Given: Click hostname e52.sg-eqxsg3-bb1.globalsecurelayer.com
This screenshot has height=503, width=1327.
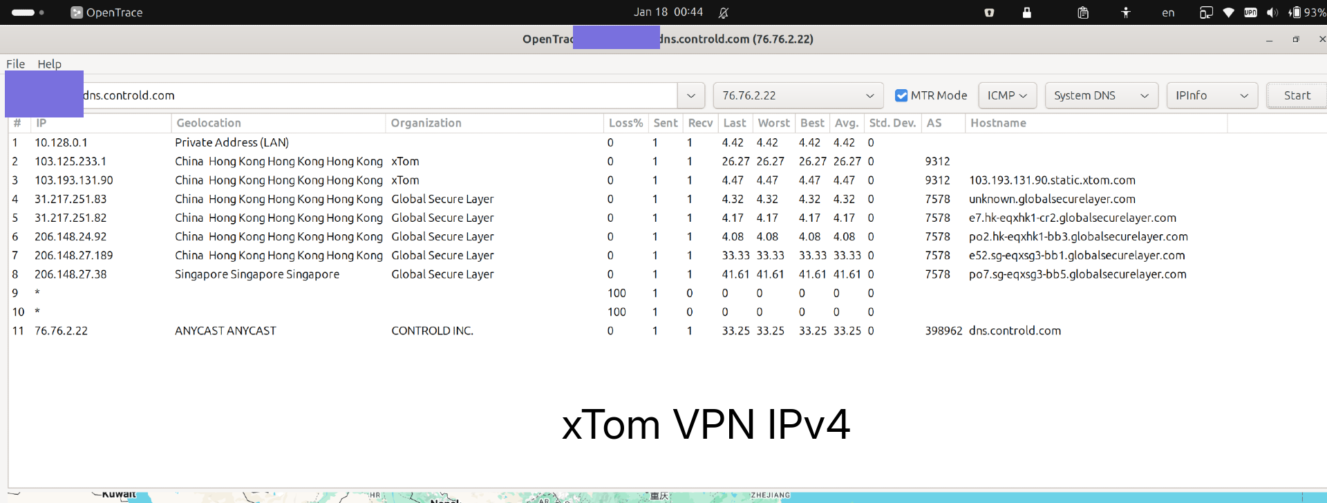Looking at the screenshot, I should pyautogui.click(x=1077, y=255).
